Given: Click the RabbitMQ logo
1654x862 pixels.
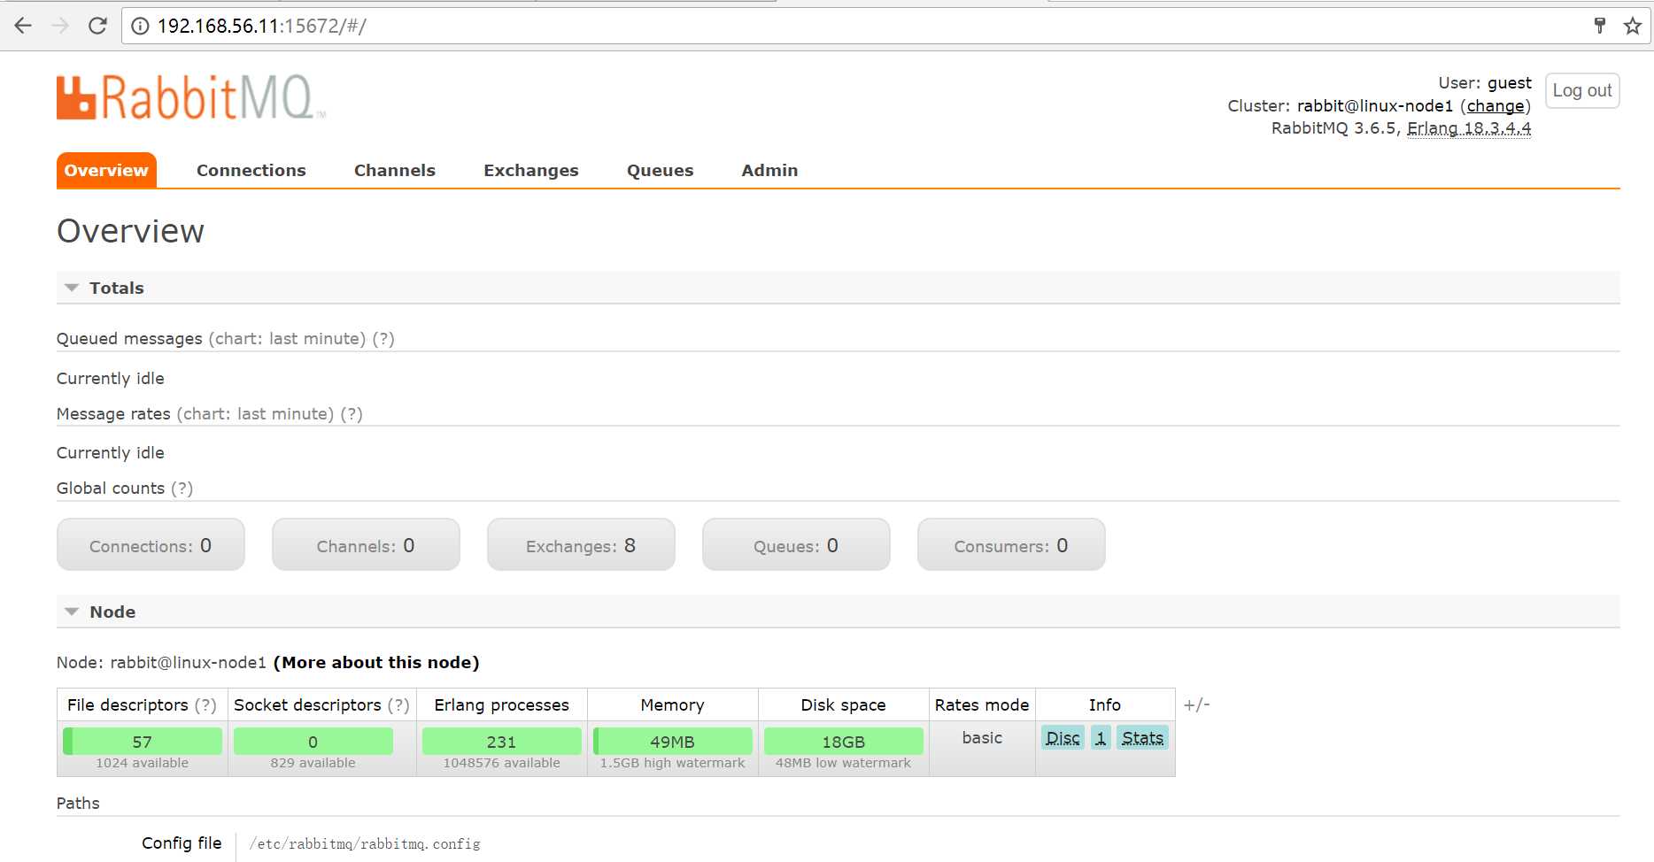Looking at the screenshot, I should 189,96.
